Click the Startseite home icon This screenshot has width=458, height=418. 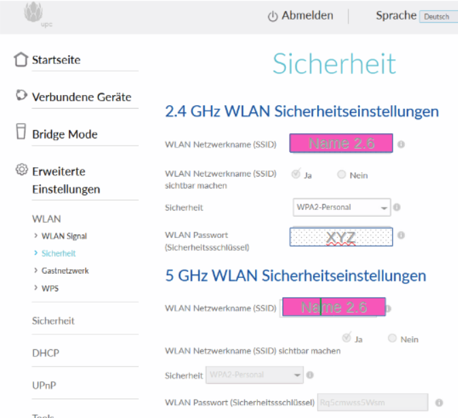(x=22, y=60)
